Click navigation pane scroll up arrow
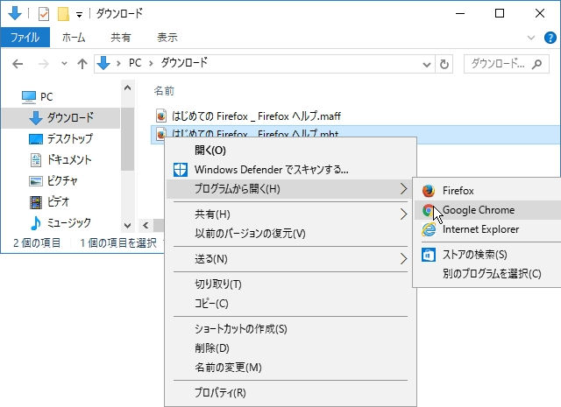 [x=128, y=88]
